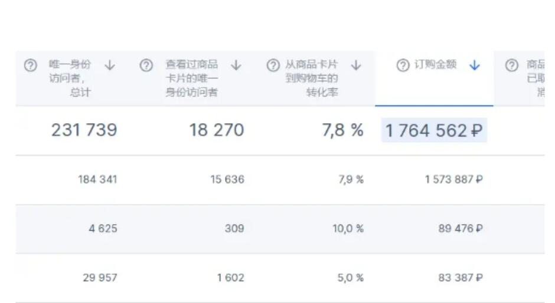555x303 pixels.
Task: Click help icon beside 唯一身份访问者 column
Action: click(x=31, y=65)
